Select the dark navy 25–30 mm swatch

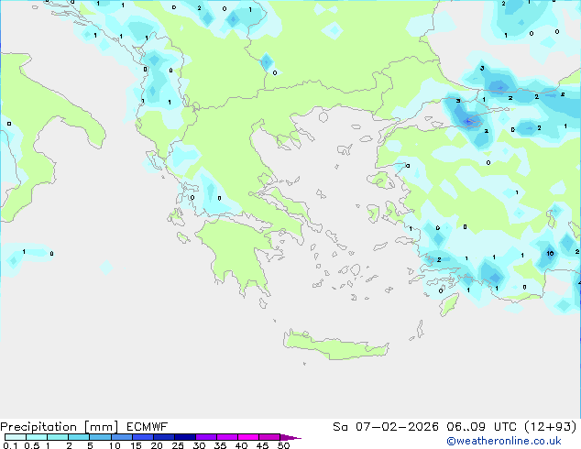184,437
